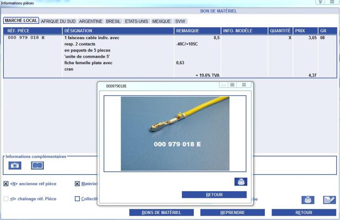
Task: Click the PRIX column header
Action: pyautogui.click(x=306, y=31)
